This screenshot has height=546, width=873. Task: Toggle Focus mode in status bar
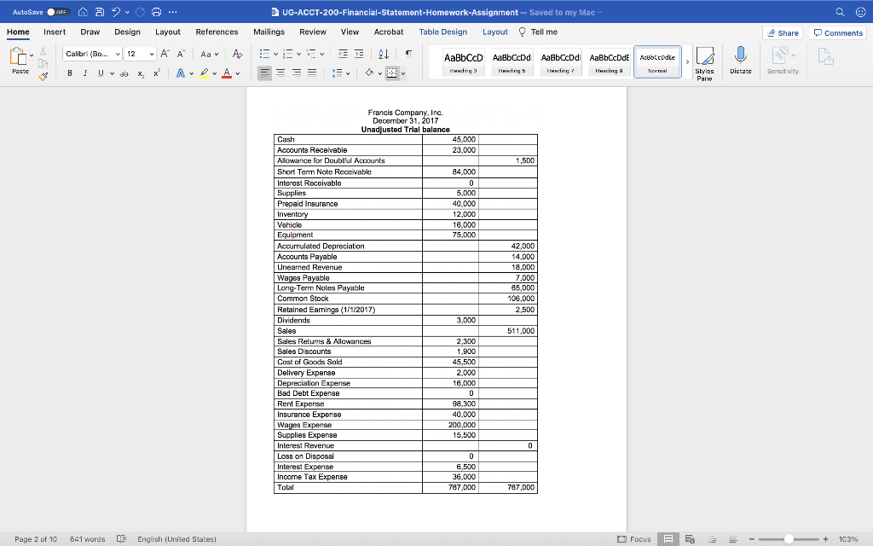pos(635,538)
